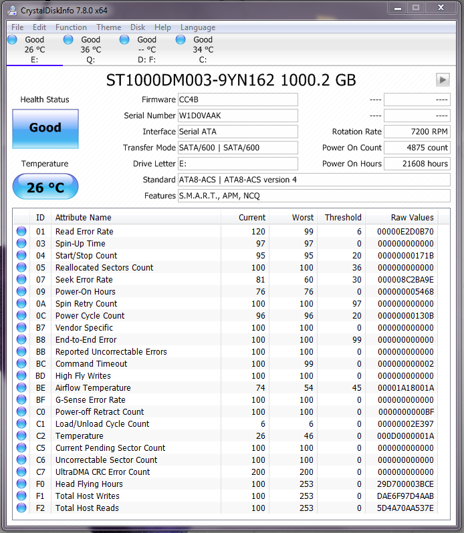Click the CrystalDiskInfo title bar app icon

pos(12,11)
